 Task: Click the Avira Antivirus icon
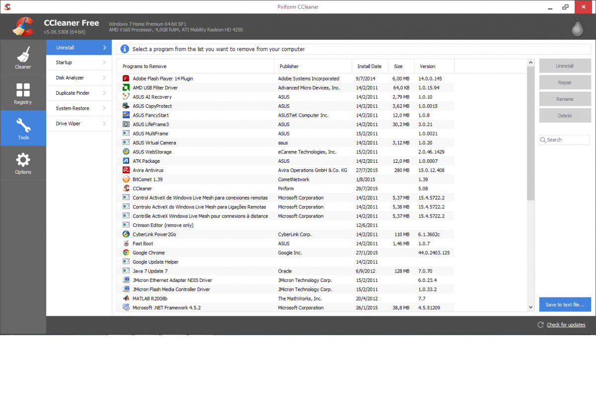coord(126,170)
